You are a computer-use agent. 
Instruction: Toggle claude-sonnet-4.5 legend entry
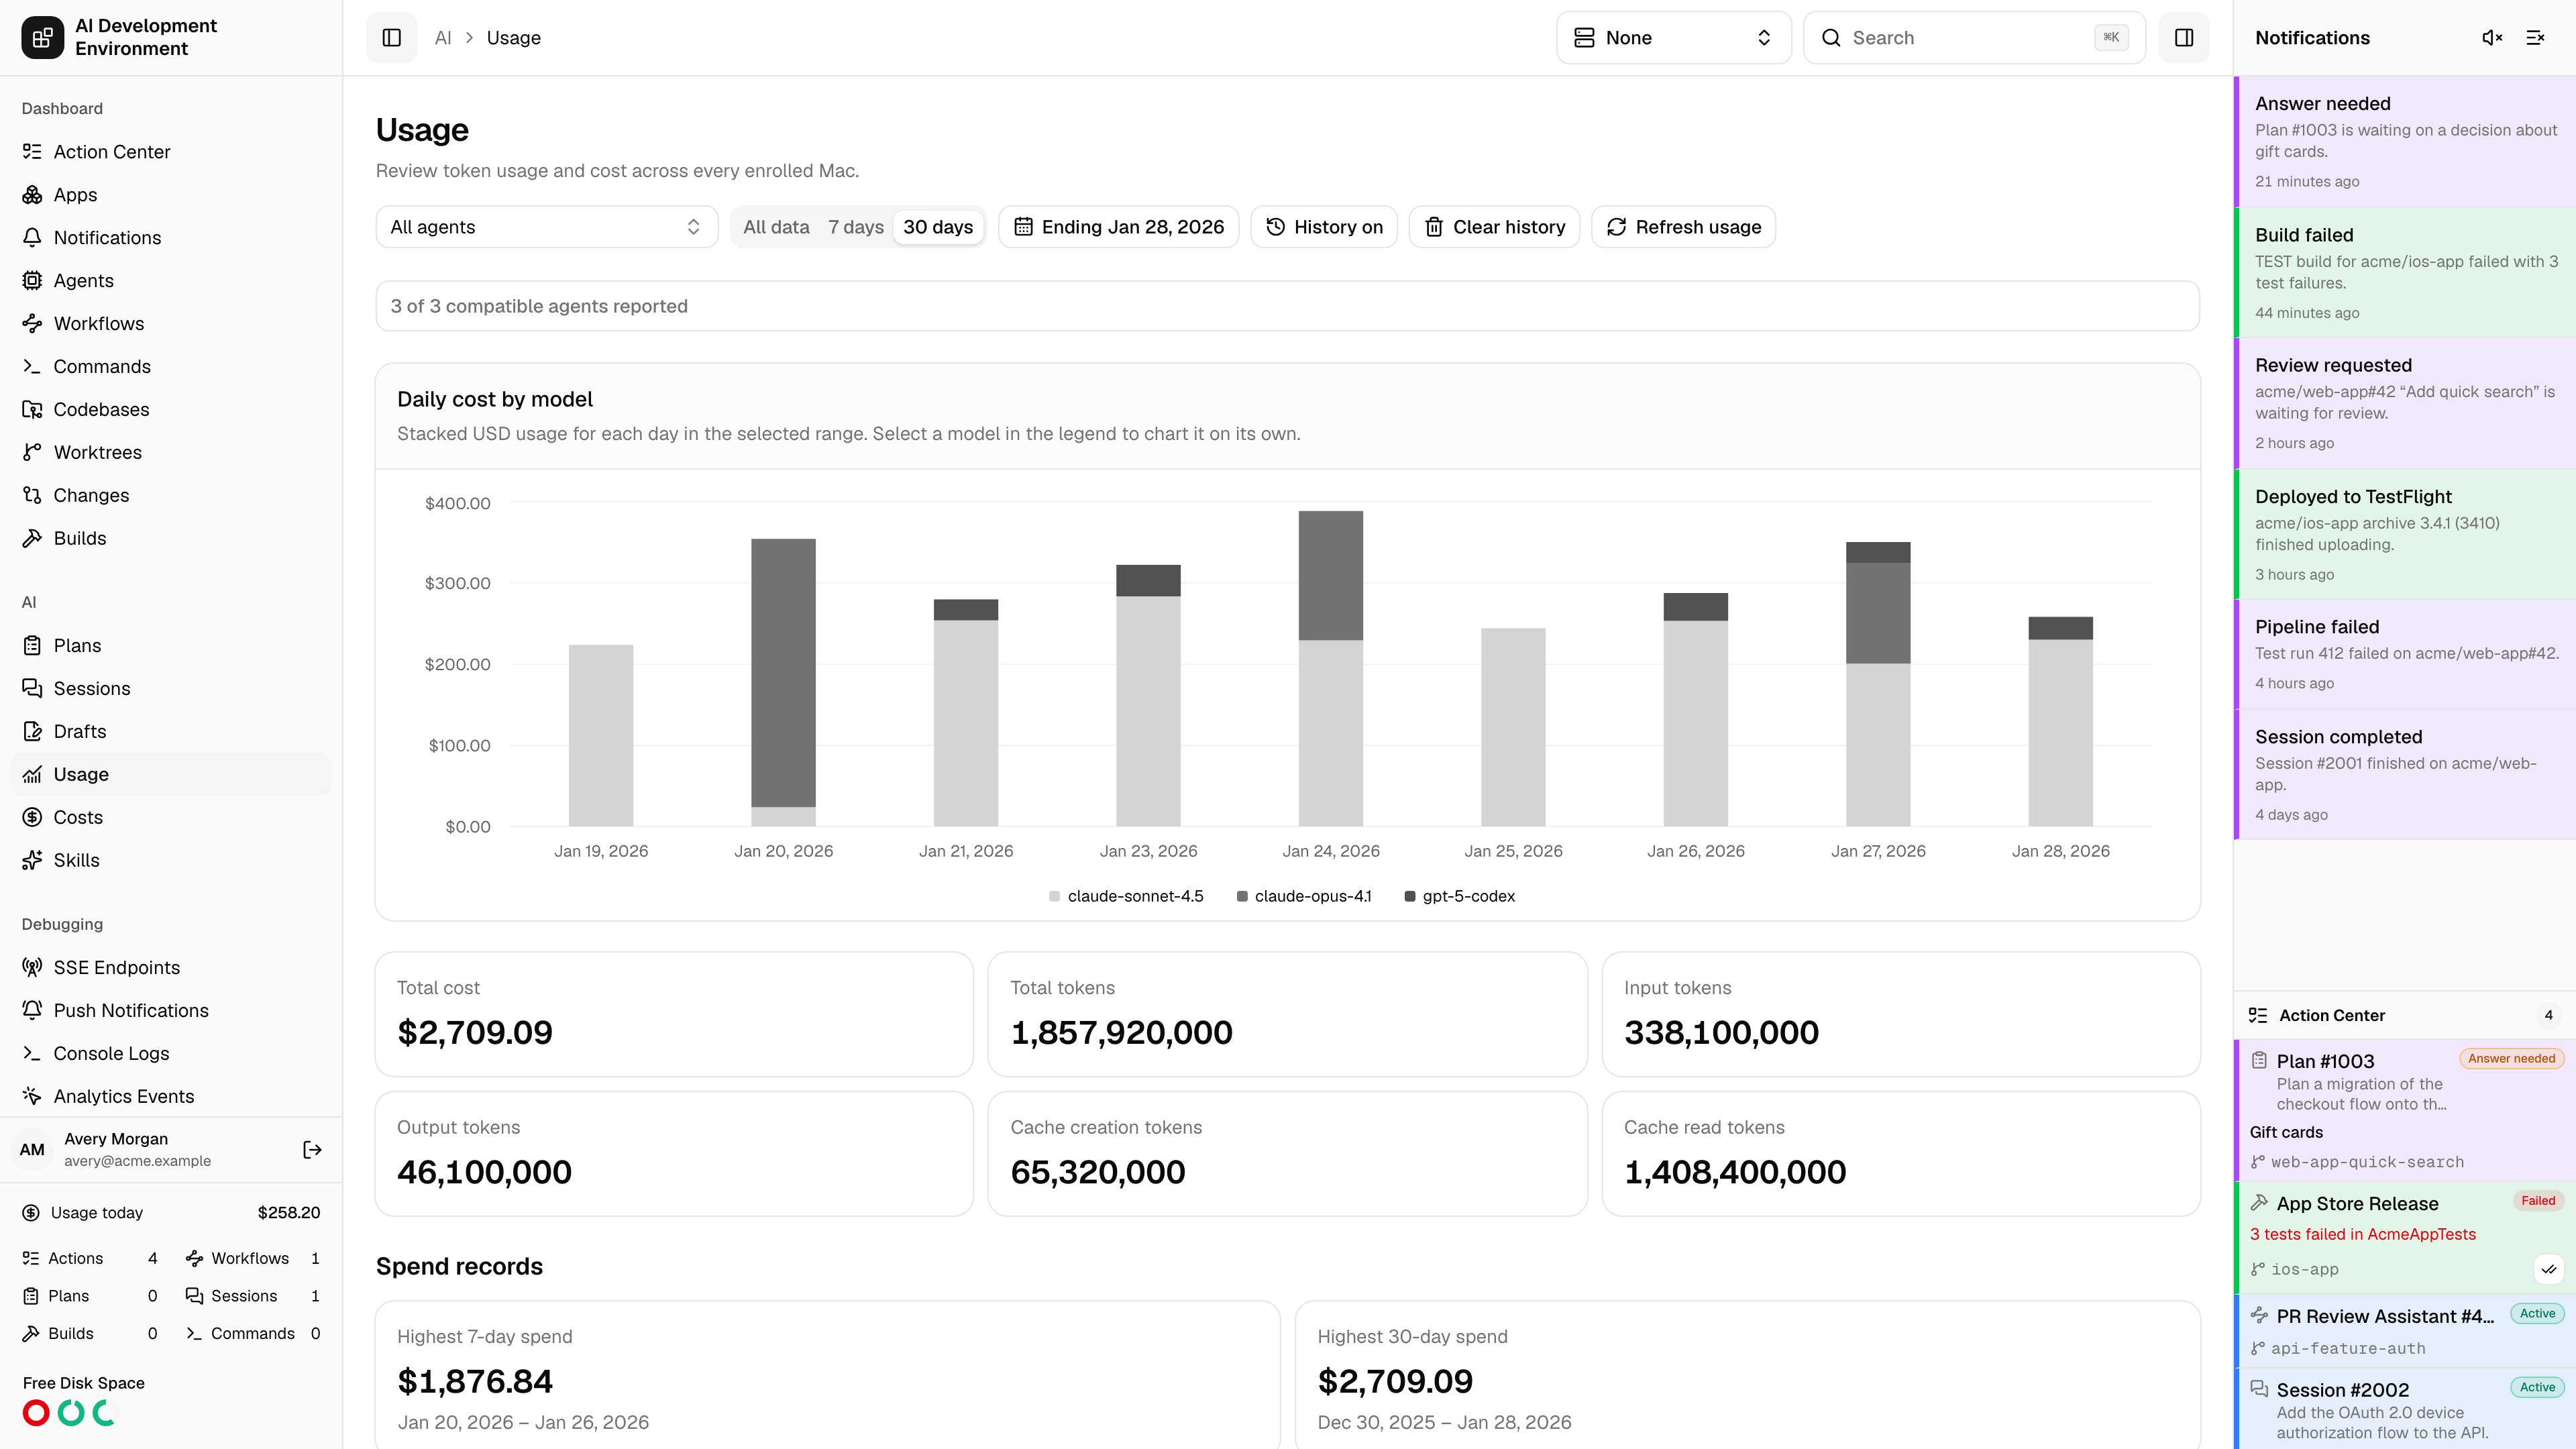click(x=1126, y=896)
